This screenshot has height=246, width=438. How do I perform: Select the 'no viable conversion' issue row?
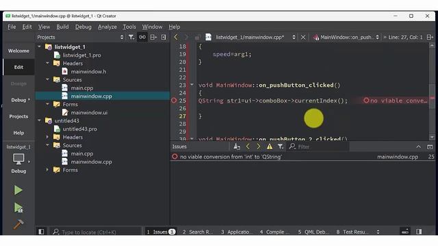tap(302, 156)
